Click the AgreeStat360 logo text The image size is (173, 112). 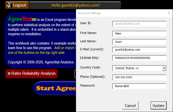pyautogui.click(x=22, y=19)
